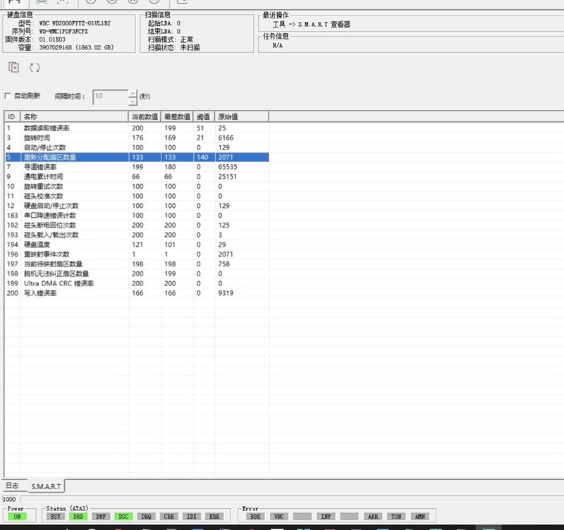Select the 当前待映射扇区数量 row
Viewport: 564px width, 530px height.
coord(137,264)
